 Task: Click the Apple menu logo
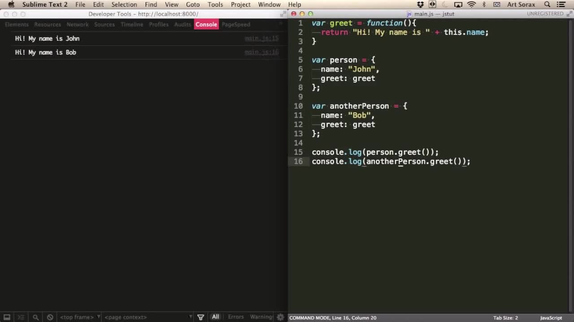click(x=11, y=4)
